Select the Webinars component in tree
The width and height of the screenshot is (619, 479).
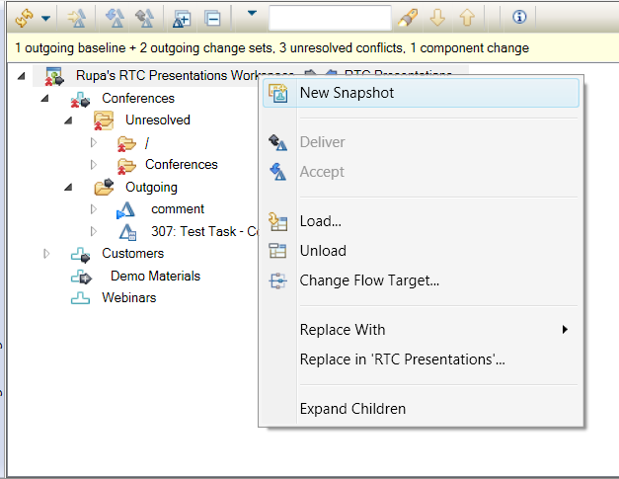128,297
